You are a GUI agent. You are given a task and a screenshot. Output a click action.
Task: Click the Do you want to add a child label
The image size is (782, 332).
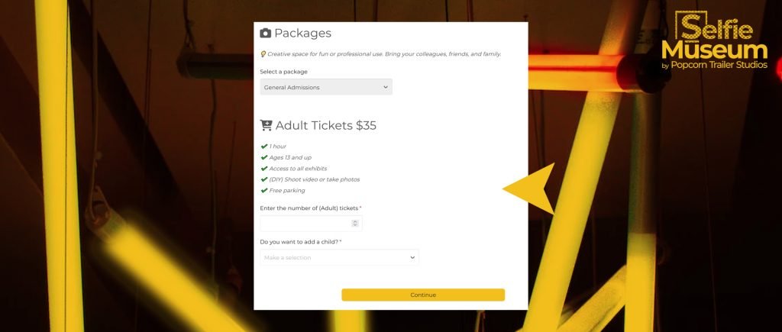[x=301, y=242]
